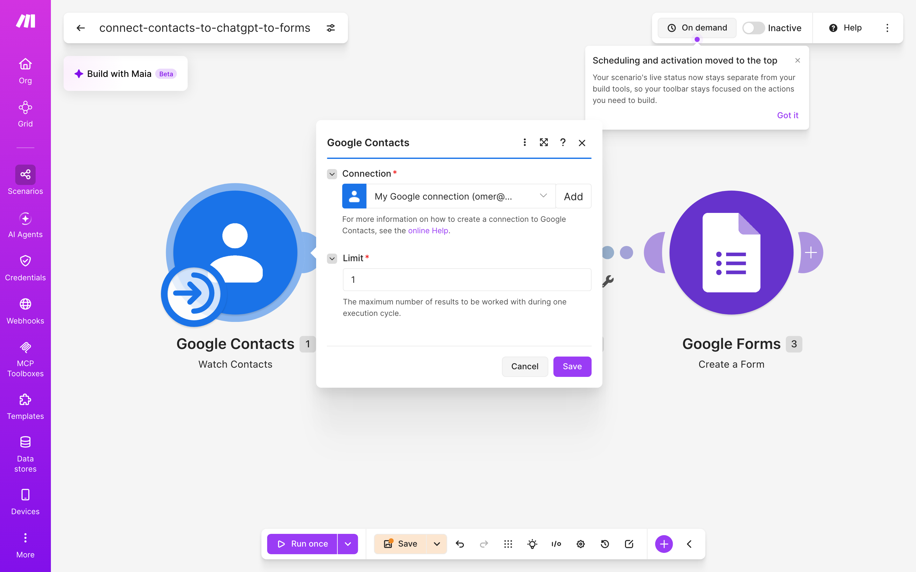Open three-dot menu in Google Contacts dialog
Viewport: 916px width, 572px height.
point(524,142)
